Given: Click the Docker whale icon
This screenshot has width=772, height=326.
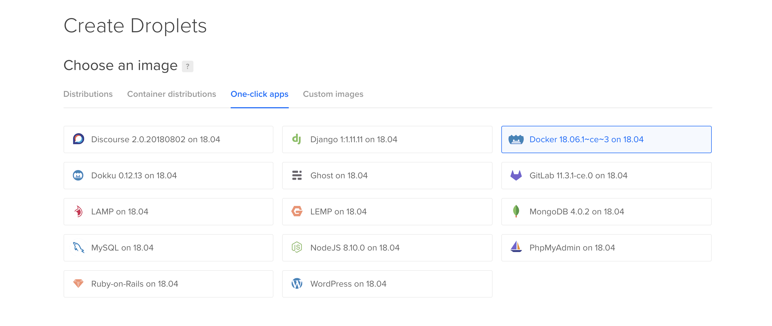Looking at the screenshot, I should 516,139.
